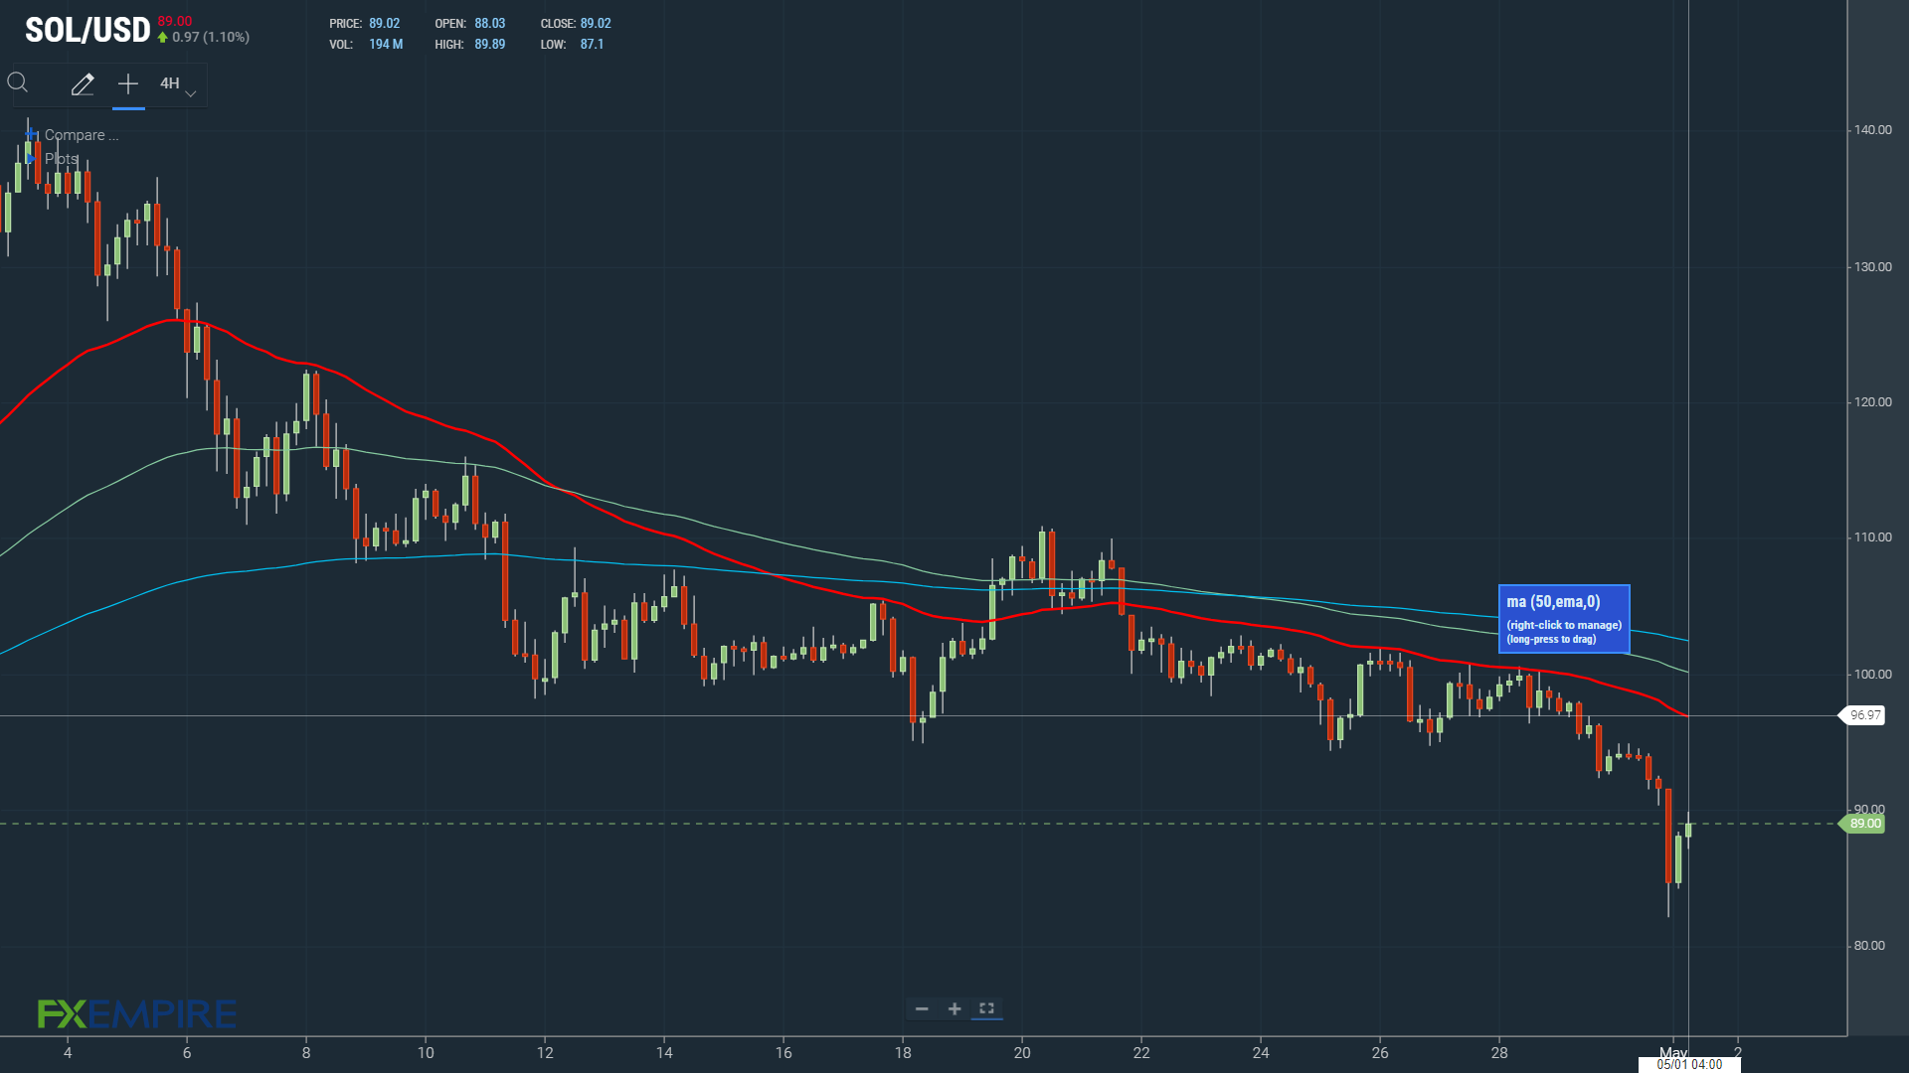Click the 96.97 crosshair price label
Image resolution: width=1909 pixels, height=1073 pixels.
pyautogui.click(x=1864, y=715)
